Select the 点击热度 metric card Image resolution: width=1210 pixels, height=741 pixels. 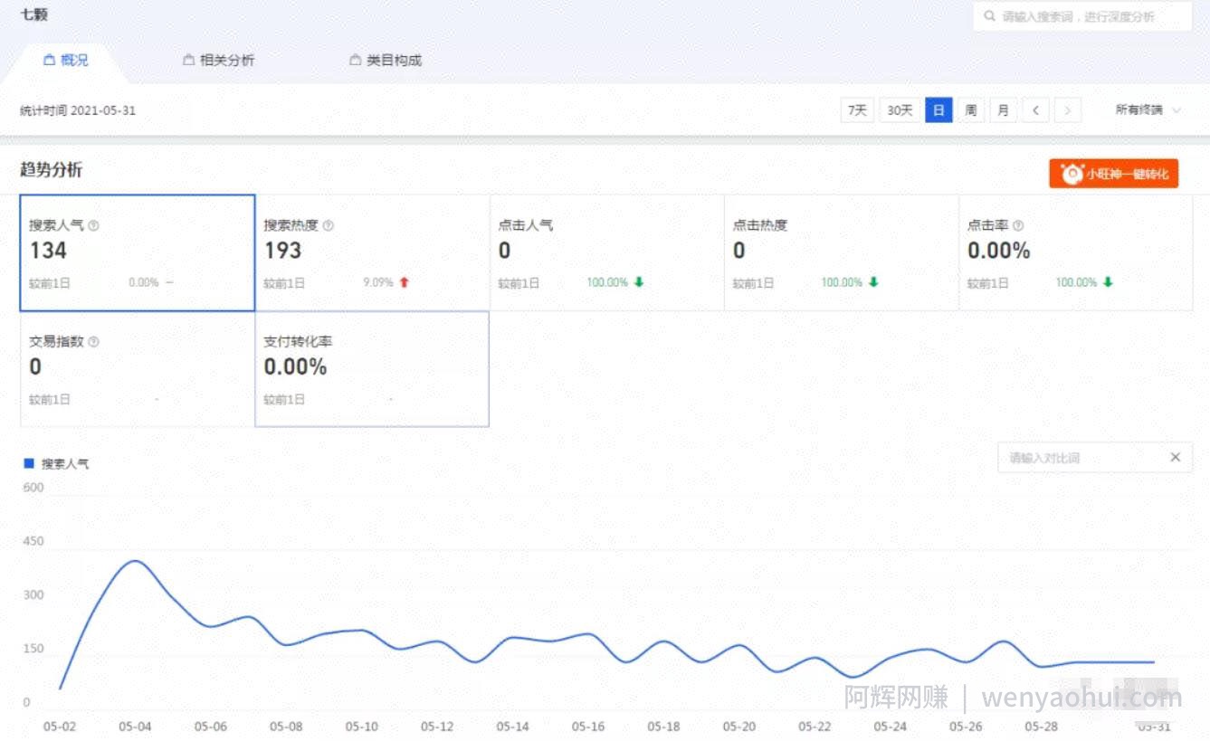841,252
